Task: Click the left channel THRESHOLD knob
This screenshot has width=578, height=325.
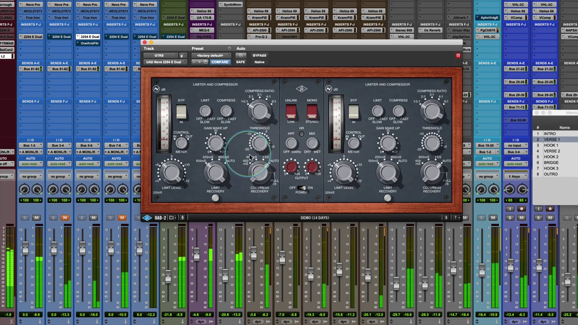Action: tap(260, 144)
